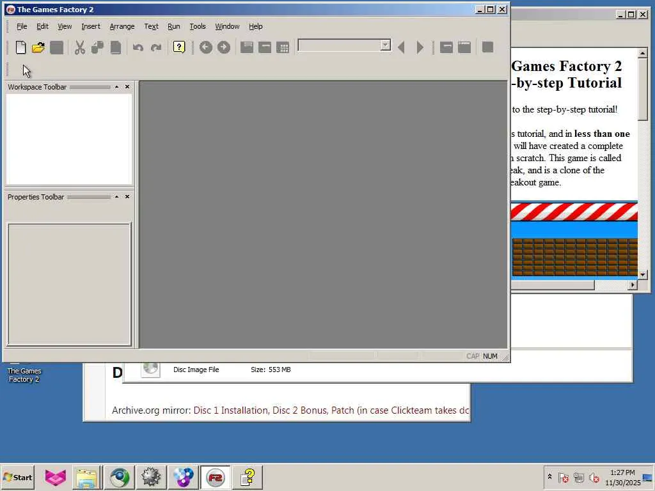This screenshot has width=655, height=491.
Task: Show hidden system tray icons
Action: (x=549, y=477)
